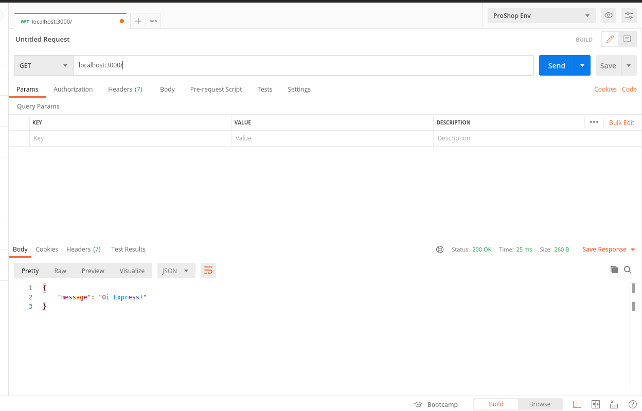The width and height of the screenshot is (642, 411).
Task: Toggle two-pane layout in the status bar
Action: coord(596,404)
